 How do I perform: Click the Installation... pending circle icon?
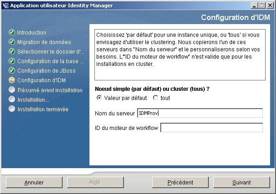(x=12, y=99)
